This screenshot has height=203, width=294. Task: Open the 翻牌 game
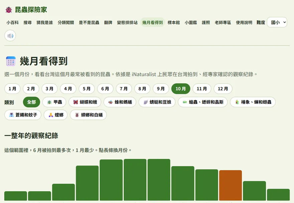108,22
